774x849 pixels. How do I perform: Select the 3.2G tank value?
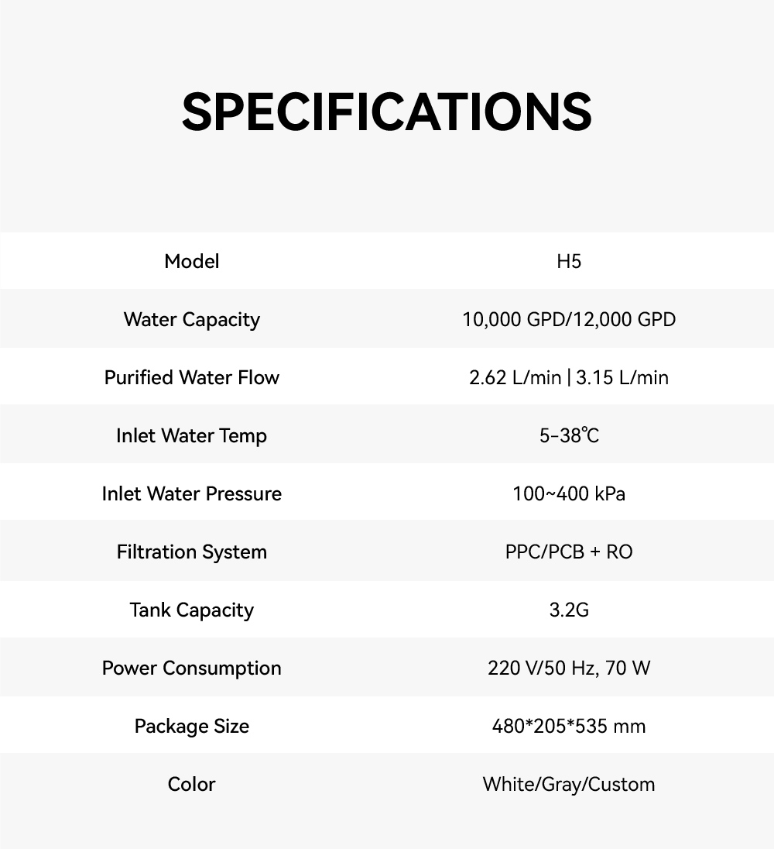pos(569,610)
